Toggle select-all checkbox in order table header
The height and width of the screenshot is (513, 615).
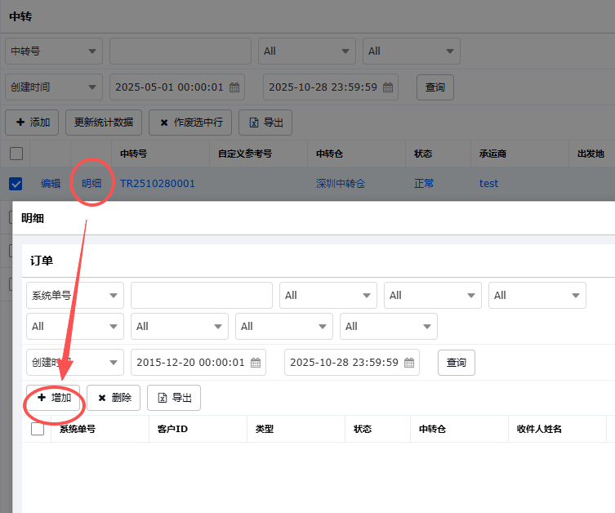tap(38, 429)
